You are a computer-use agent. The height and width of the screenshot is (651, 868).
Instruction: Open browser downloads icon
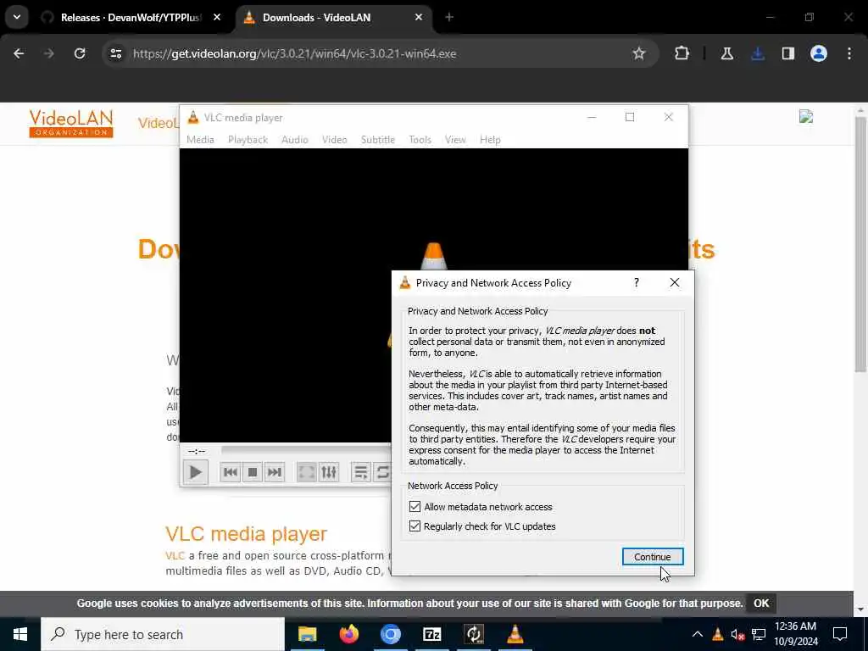point(758,53)
